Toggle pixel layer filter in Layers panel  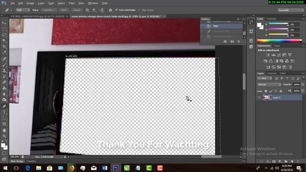276,78
